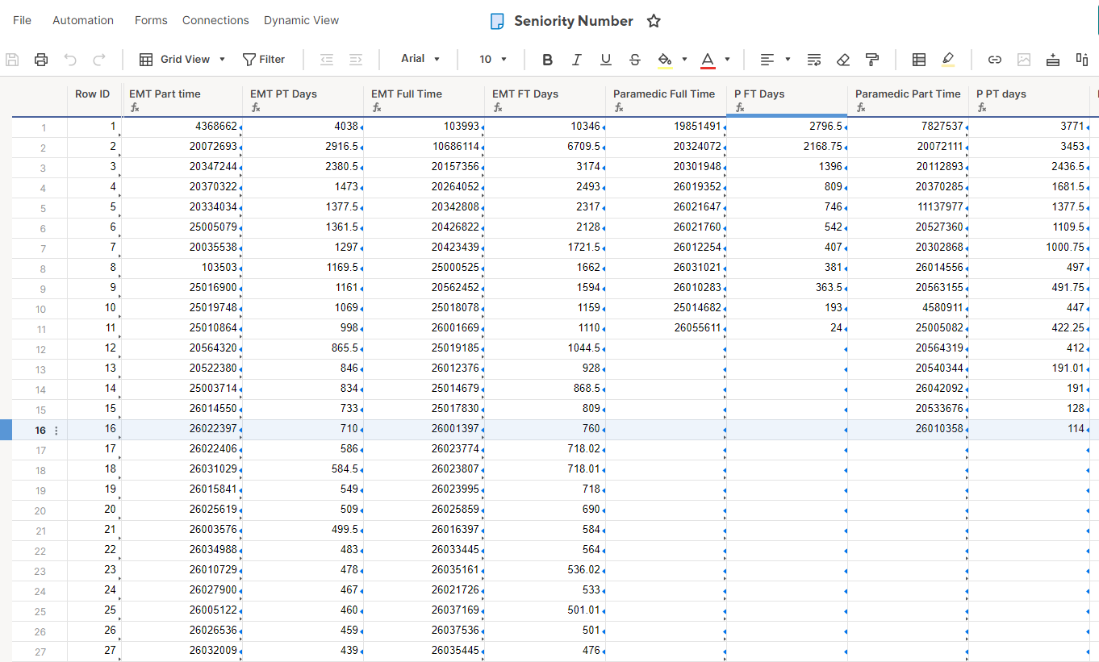Click the Seniority Number sheet title
The image size is (1099, 662).
574,21
